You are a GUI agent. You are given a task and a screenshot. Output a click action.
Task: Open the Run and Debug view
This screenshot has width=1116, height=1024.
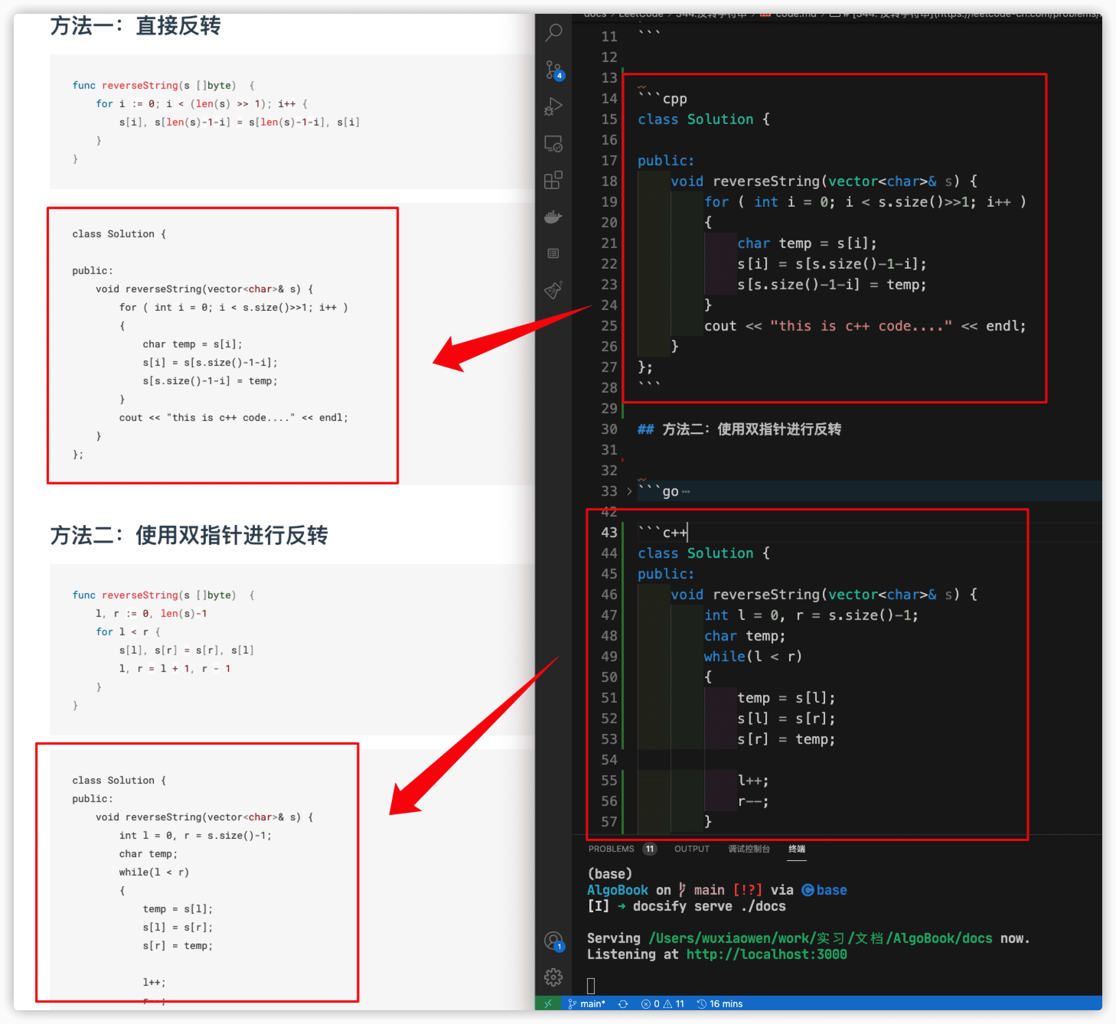pyautogui.click(x=553, y=106)
